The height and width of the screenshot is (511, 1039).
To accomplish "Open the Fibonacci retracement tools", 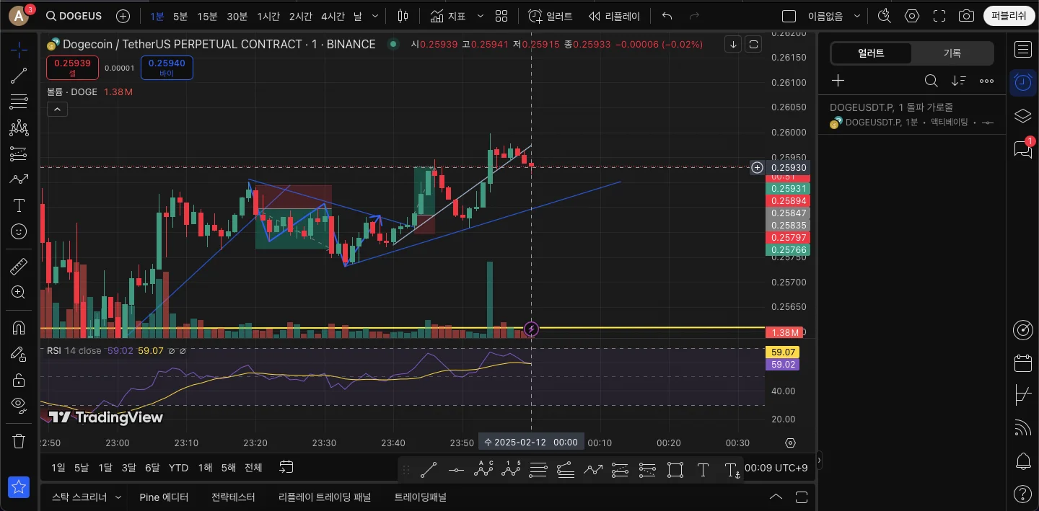I will 19,102.
